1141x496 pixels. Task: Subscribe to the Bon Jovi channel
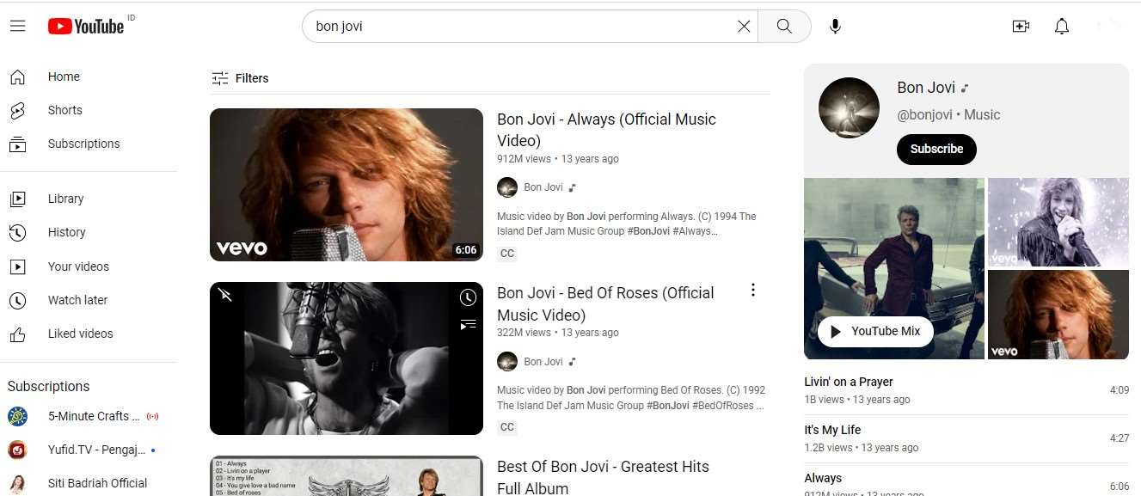936,149
